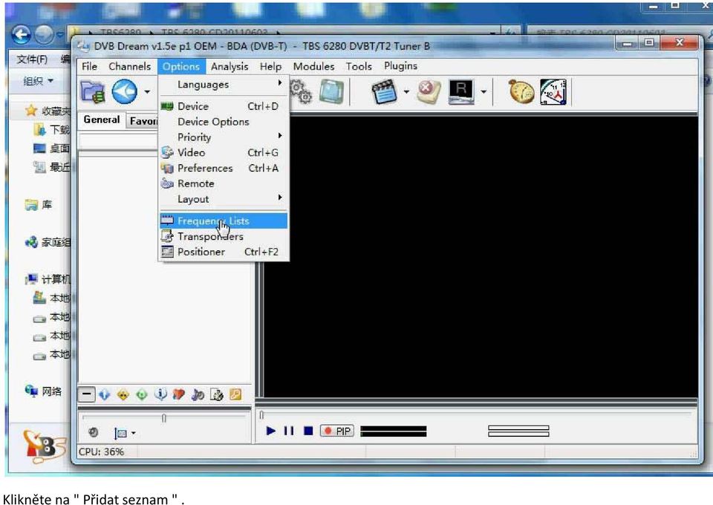This screenshot has height=505, width=713.
Task: Toggle the PIP button
Action: pyautogui.click(x=337, y=431)
